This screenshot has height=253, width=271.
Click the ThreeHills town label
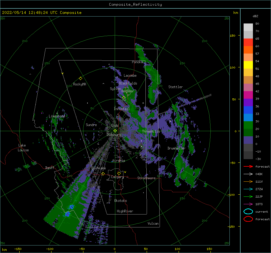pyautogui.click(x=151, y=131)
